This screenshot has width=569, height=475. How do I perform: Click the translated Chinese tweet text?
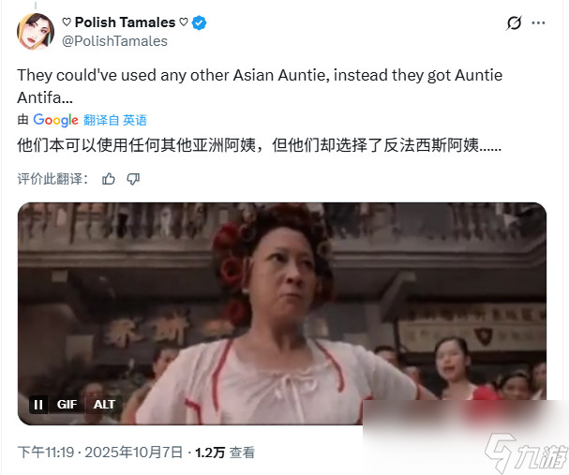coord(259,145)
